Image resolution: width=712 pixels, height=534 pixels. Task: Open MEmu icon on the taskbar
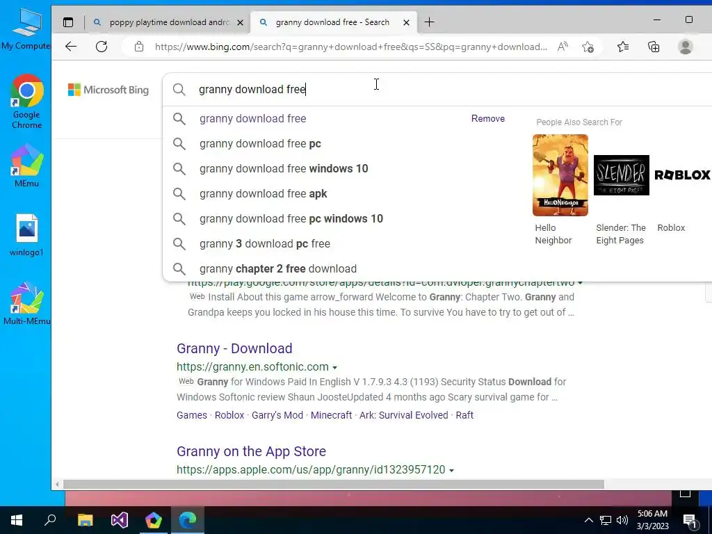point(154,520)
